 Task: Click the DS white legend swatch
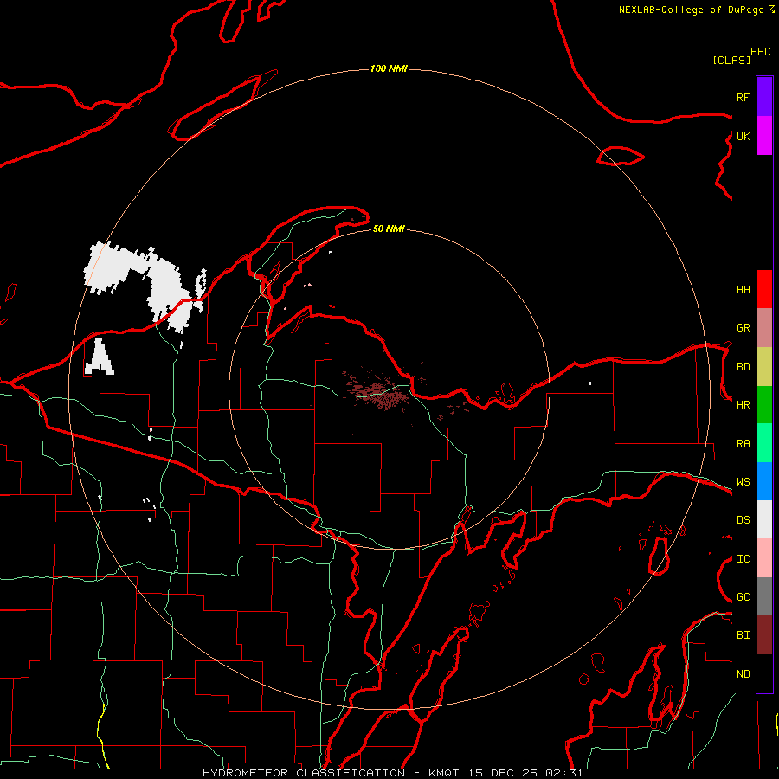tap(764, 519)
